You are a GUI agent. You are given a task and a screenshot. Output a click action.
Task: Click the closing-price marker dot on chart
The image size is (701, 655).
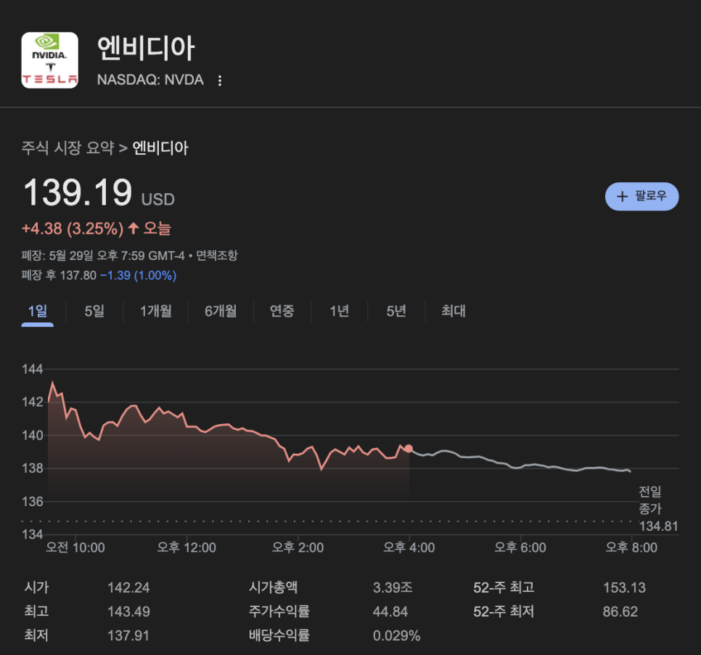409,448
